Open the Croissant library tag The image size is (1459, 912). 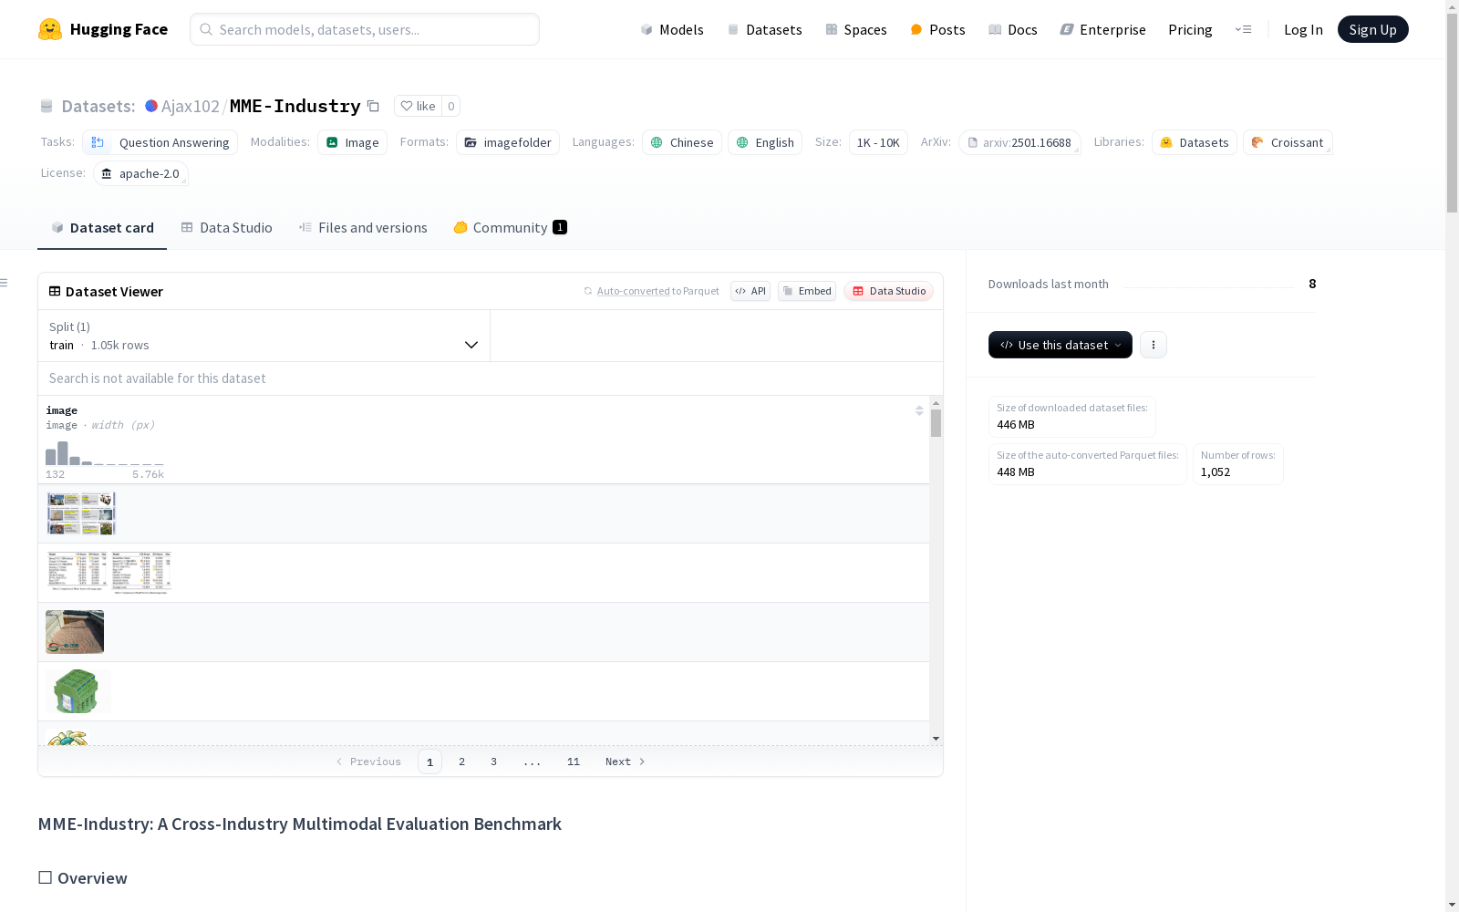coord(1288,142)
